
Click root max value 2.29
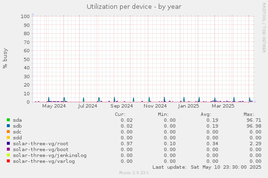click(255, 144)
